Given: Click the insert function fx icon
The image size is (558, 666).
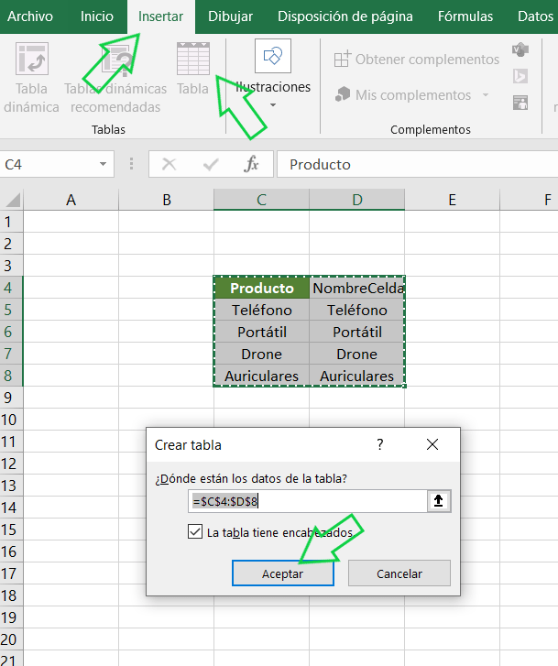Looking at the screenshot, I should pos(252,164).
